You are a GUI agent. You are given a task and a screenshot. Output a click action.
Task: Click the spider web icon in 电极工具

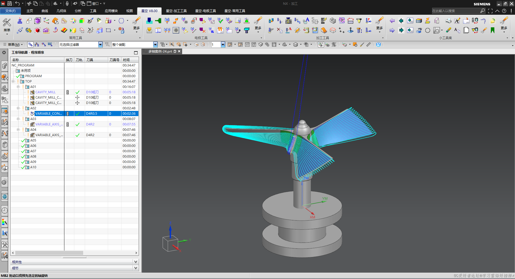(x=176, y=30)
